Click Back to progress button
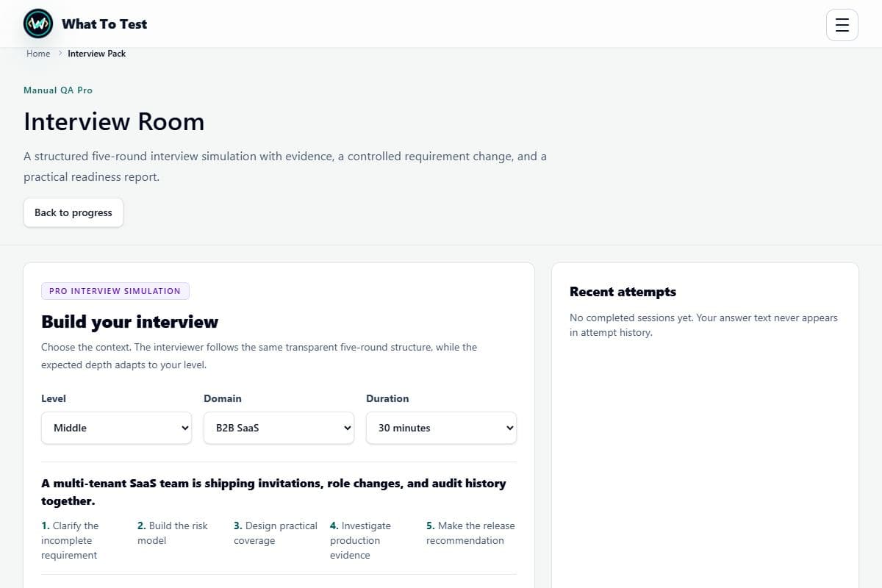Viewport: 882px width, 588px height. [73, 212]
